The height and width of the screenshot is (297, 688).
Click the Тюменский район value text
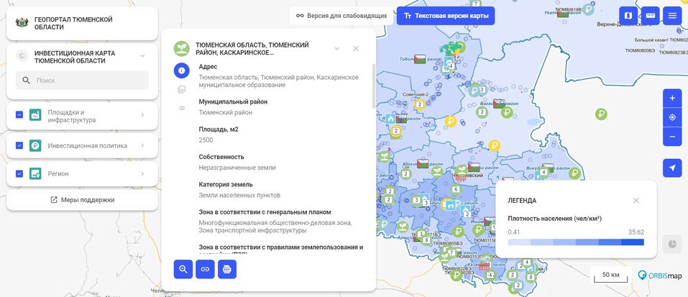[x=226, y=112]
